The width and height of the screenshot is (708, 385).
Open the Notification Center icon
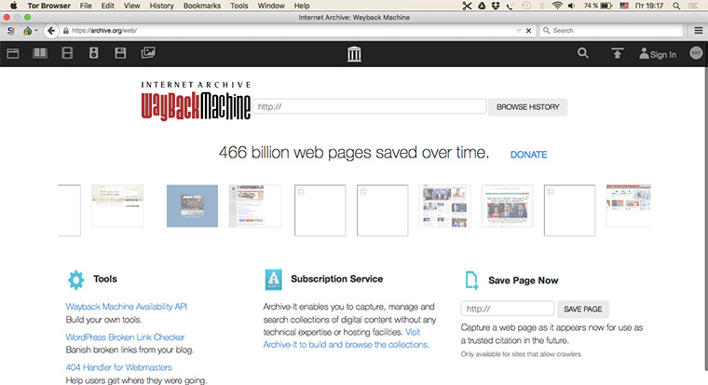pos(693,6)
